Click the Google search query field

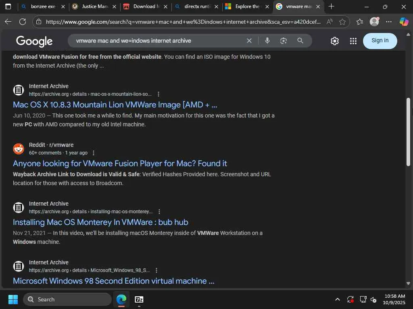(x=158, y=41)
